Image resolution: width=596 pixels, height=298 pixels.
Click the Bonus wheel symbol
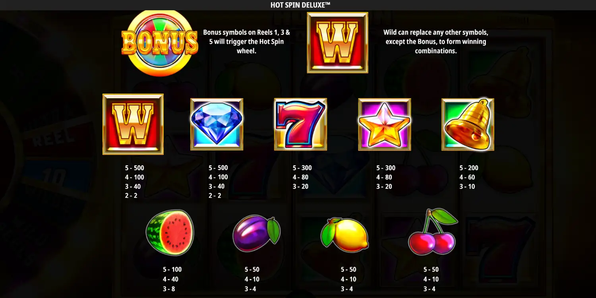pyautogui.click(x=160, y=43)
